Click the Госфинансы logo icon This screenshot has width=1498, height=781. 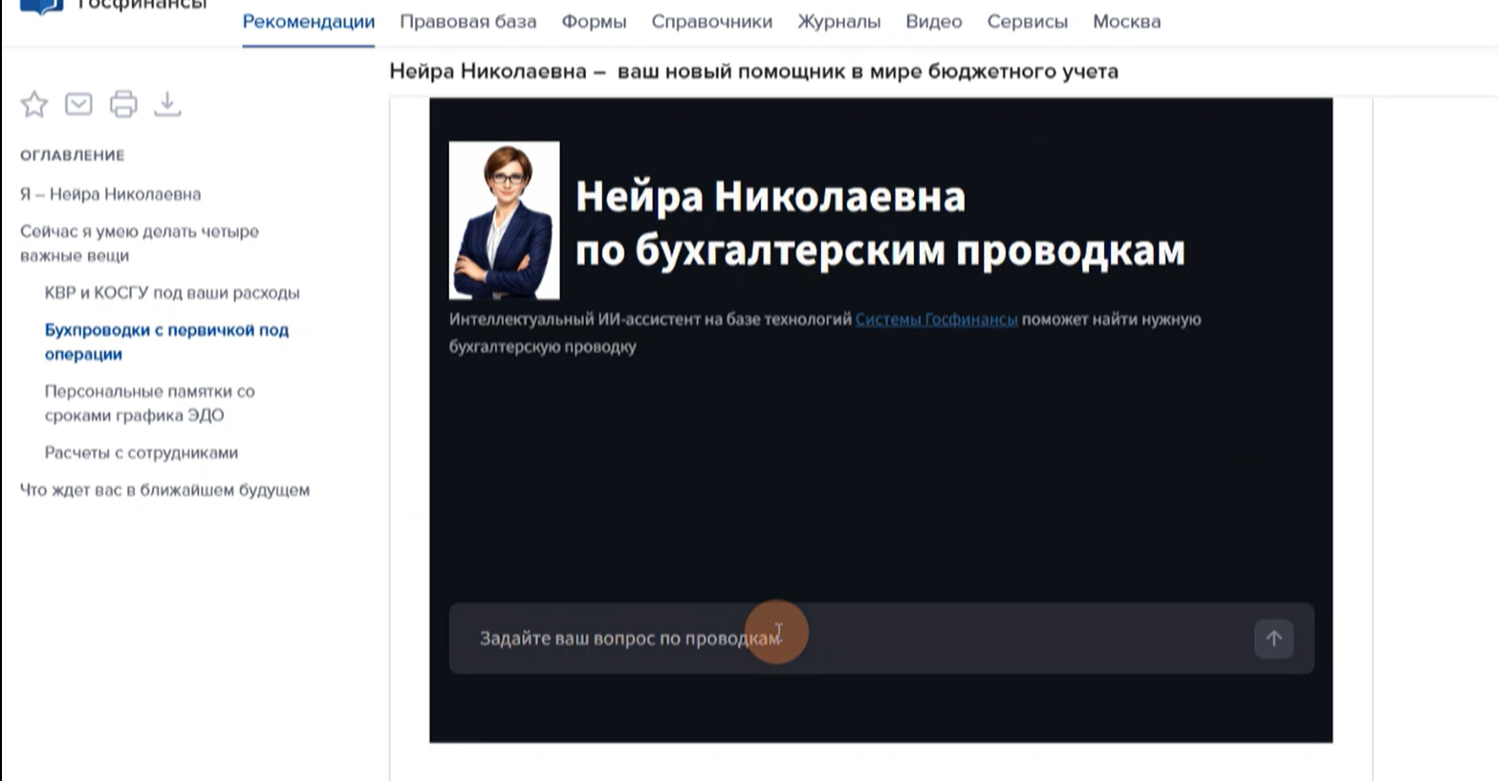[41, 7]
